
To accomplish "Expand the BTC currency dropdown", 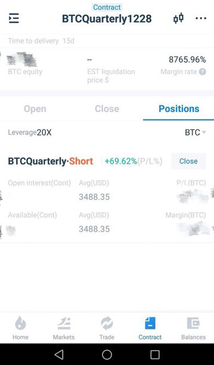I will click(x=195, y=132).
